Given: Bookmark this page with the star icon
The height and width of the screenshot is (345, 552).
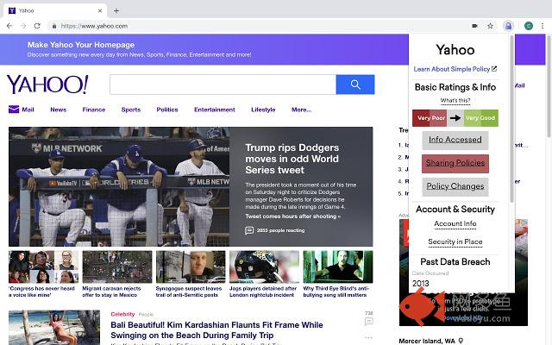Looking at the screenshot, I should pyautogui.click(x=490, y=26).
